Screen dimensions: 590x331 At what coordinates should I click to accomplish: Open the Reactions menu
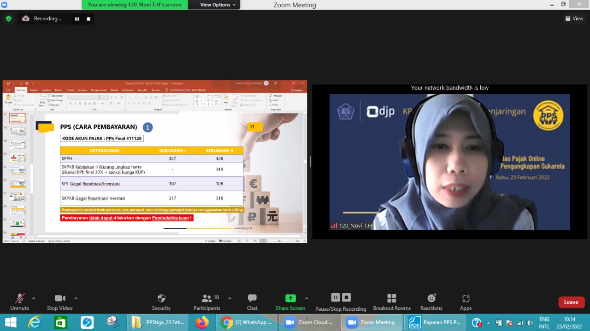(431, 302)
